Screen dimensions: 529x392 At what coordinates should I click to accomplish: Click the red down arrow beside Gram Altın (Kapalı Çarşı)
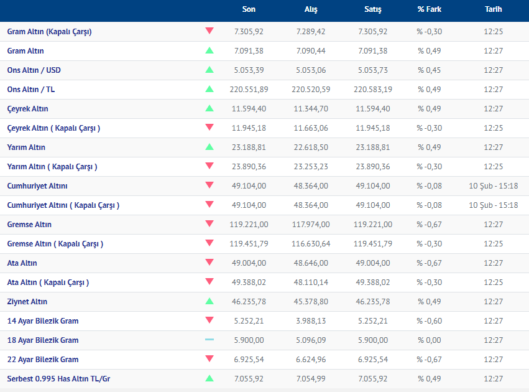click(x=209, y=31)
